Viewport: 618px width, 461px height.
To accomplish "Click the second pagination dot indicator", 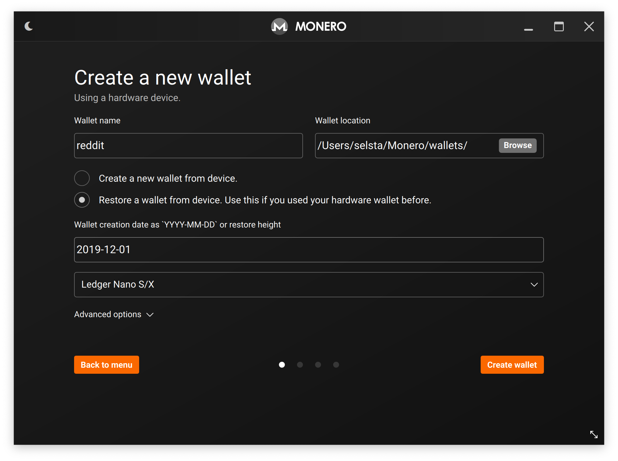I will (x=301, y=365).
